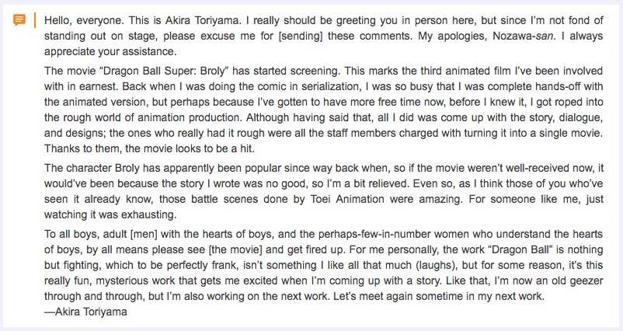Click the bracketed word "[sending]"
623x331 pixels.
300,36
